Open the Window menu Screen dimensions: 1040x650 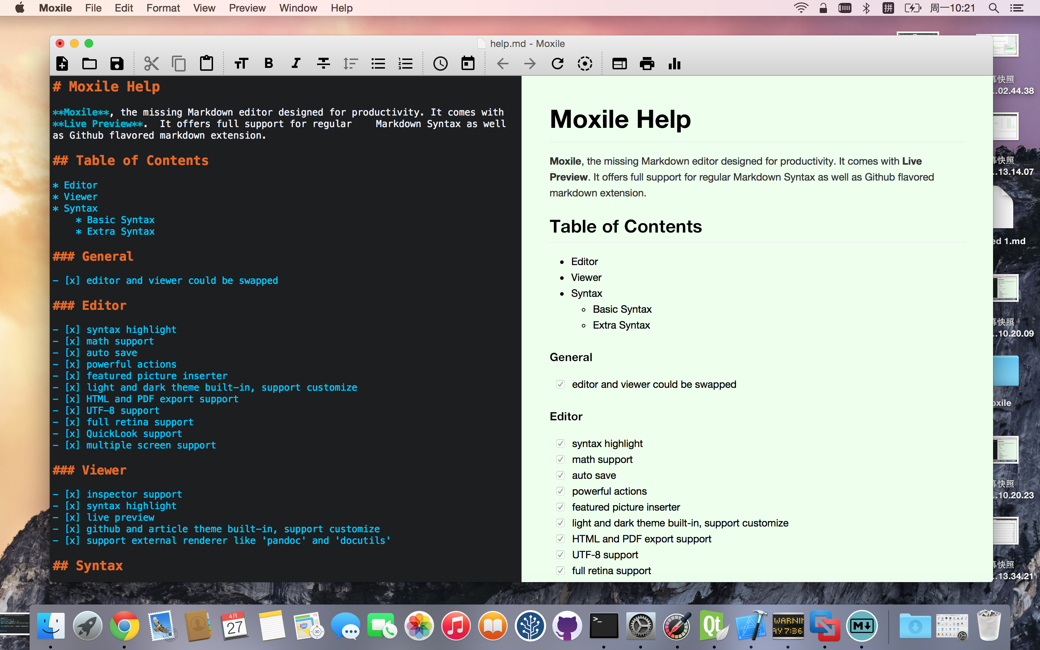[298, 8]
